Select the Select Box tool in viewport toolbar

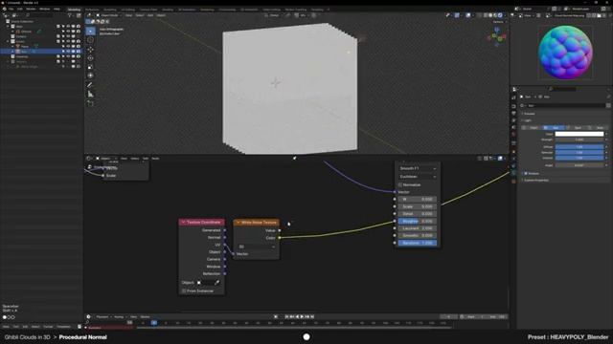(90, 31)
